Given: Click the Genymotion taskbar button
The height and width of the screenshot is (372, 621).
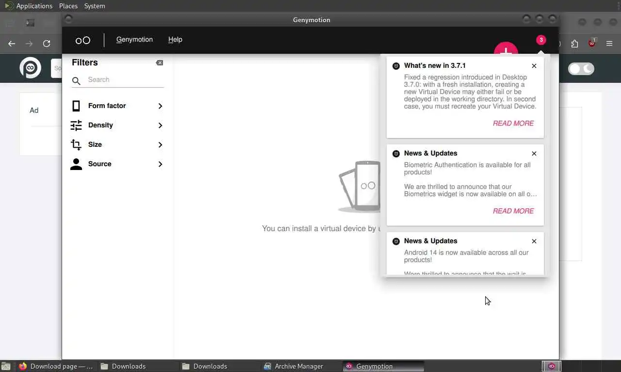Looking at the screenshot, I should [383, 366].
